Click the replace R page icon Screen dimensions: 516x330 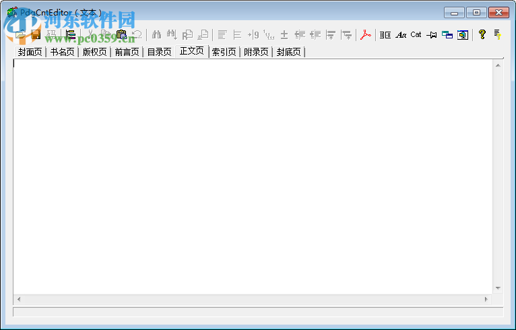point(187,34)
